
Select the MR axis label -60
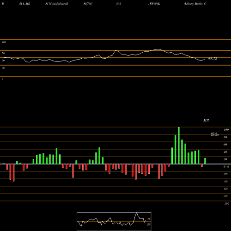click(x=225, y=189)
